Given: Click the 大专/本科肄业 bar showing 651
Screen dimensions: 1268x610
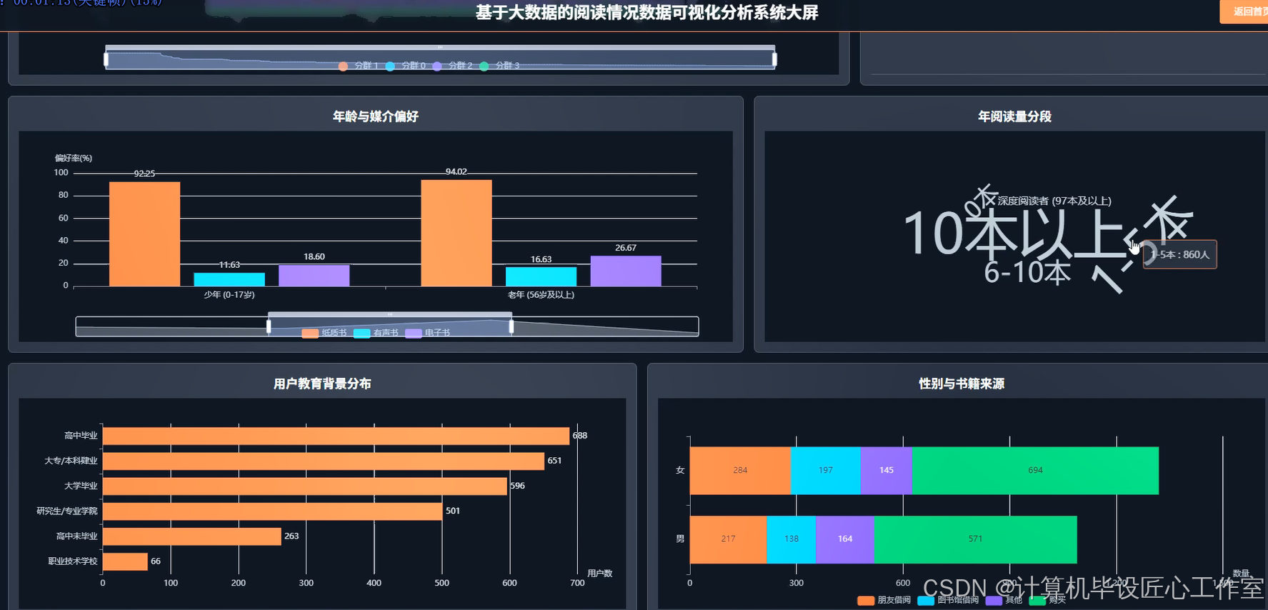Looking at the screenshot, I should [324, 461].
